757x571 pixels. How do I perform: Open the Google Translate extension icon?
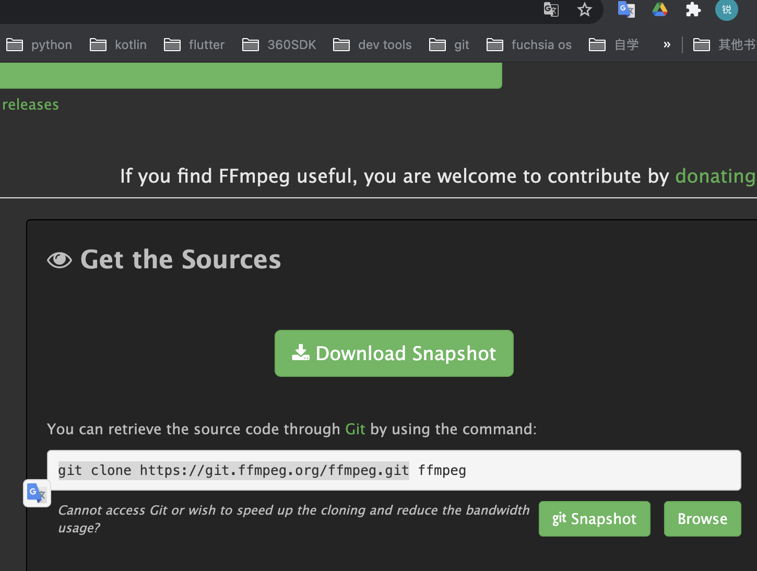pyautogui.click(x=626, y=9)
